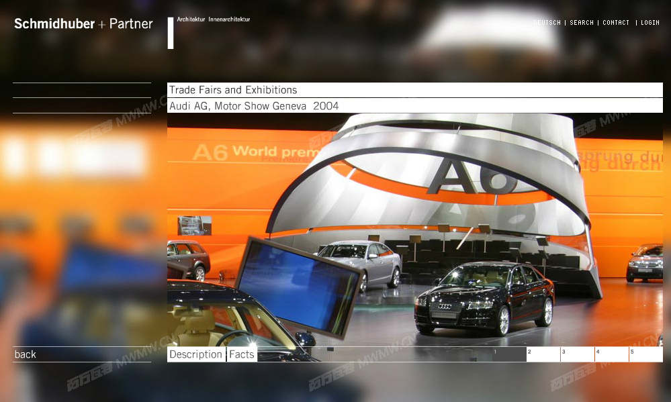Viewport: 671px width, 402px height.
Task: Select image number 5 in gallery pager
Action: tap(646, 354)
